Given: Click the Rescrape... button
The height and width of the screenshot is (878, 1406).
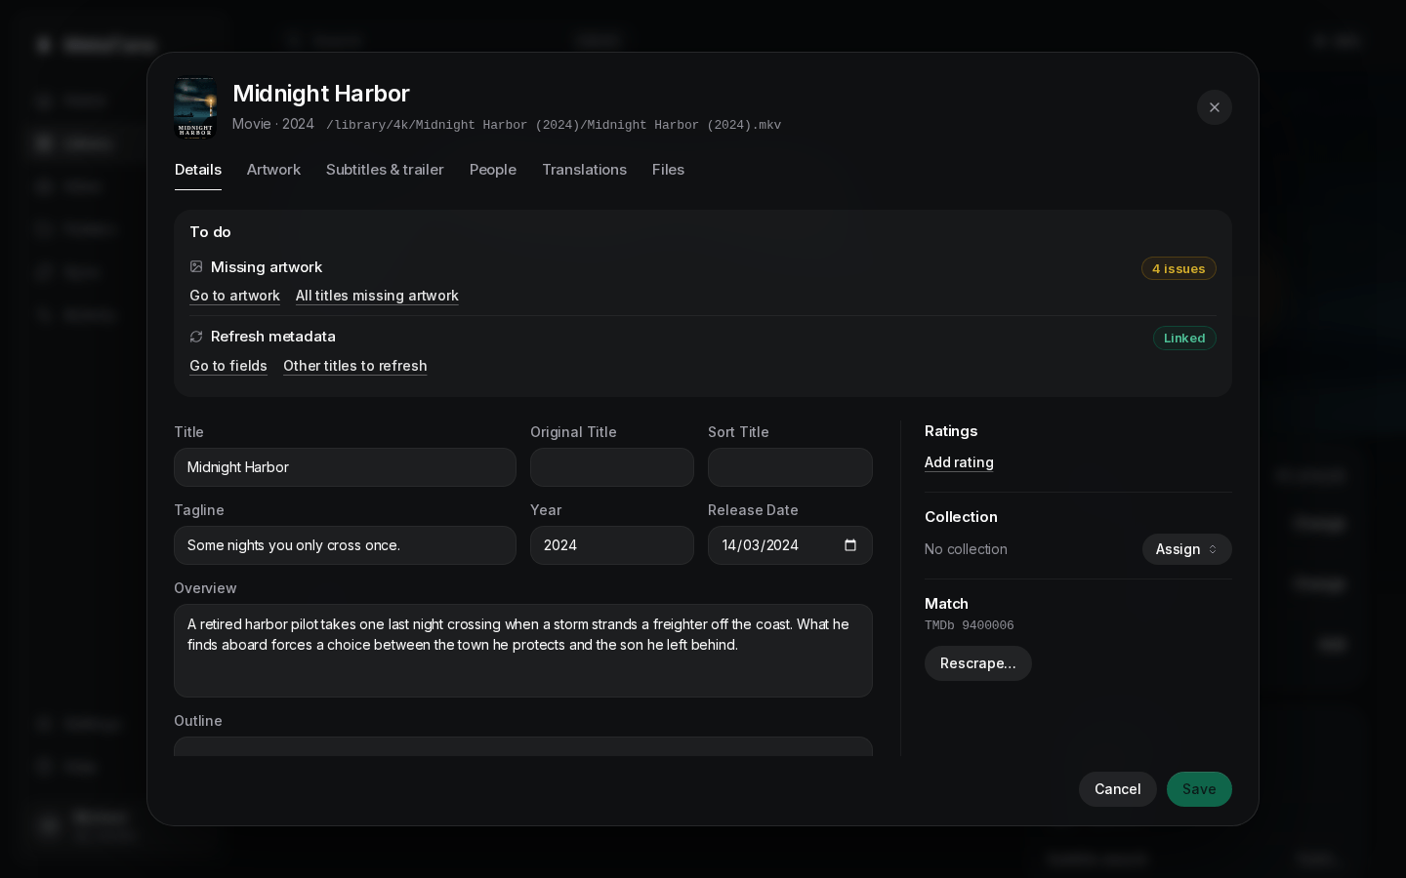Looking at the screenshot, I should click(x=977, y=663).
